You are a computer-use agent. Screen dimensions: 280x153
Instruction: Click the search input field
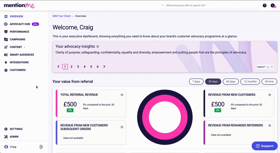point(210,6)
